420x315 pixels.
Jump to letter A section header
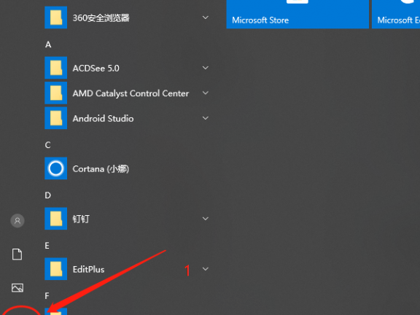pyautogui.click(x=48, y=44)
